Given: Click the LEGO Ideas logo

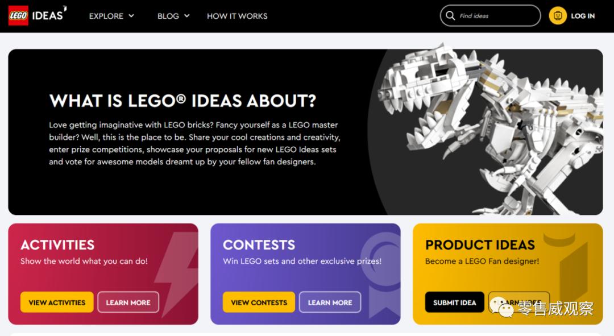Looking at the screenshot, I should 38,15.
